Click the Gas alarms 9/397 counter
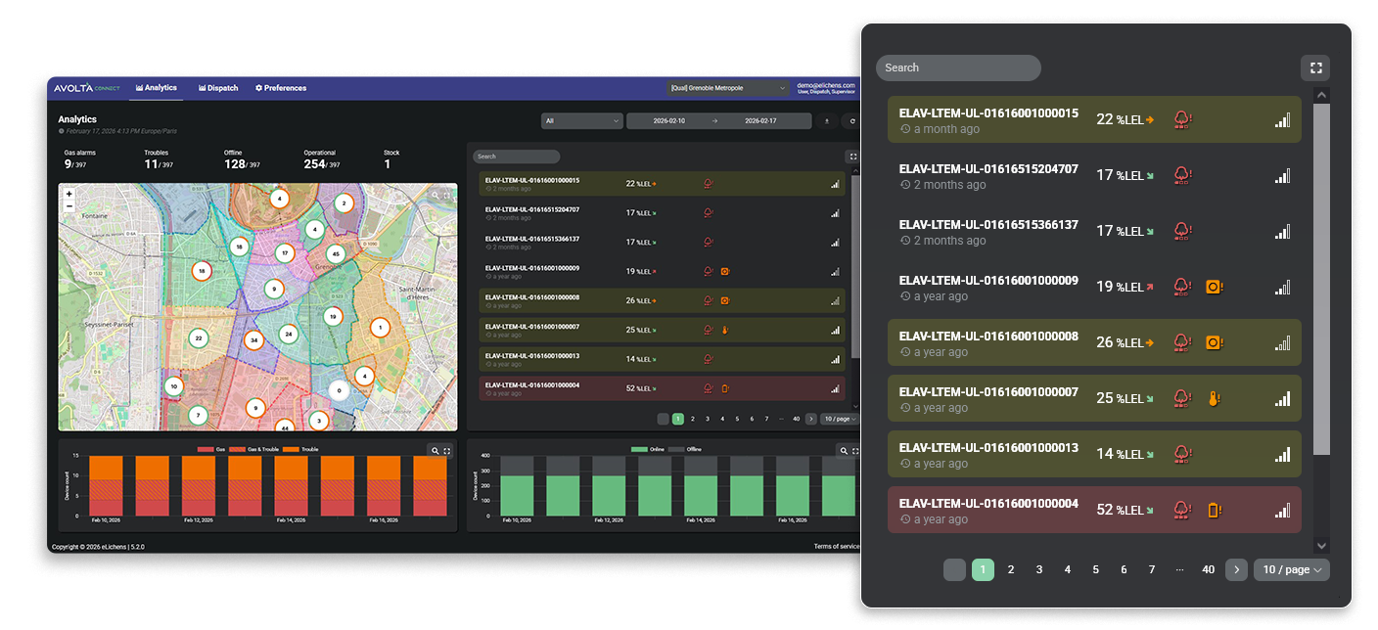Viewport: 1378px width, 630px height. 80,159
